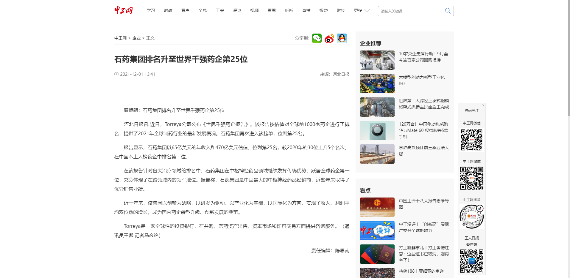The image size is (570, 278).
Task: Open the Huawei Mate 60 phone thumbnail
Action: pos(377,130)
